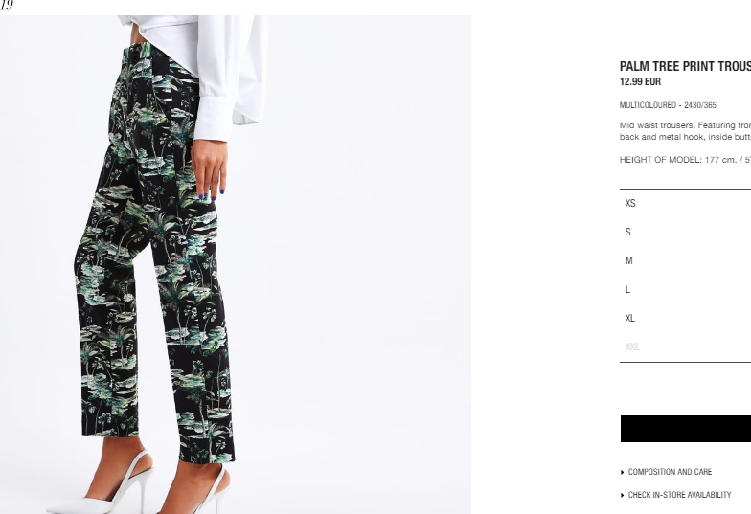Expand the Composition and Care section
Screen dimensions: 751x514
(x=670, y=472)
